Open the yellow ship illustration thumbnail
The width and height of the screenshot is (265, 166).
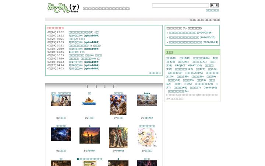coord(89,101)
